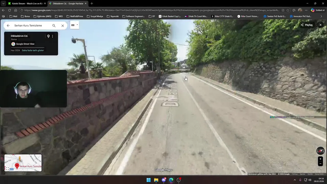The width and height of the screenshot is (327, 184).
Task: Click the browser home icon
Action: point(16,10)
